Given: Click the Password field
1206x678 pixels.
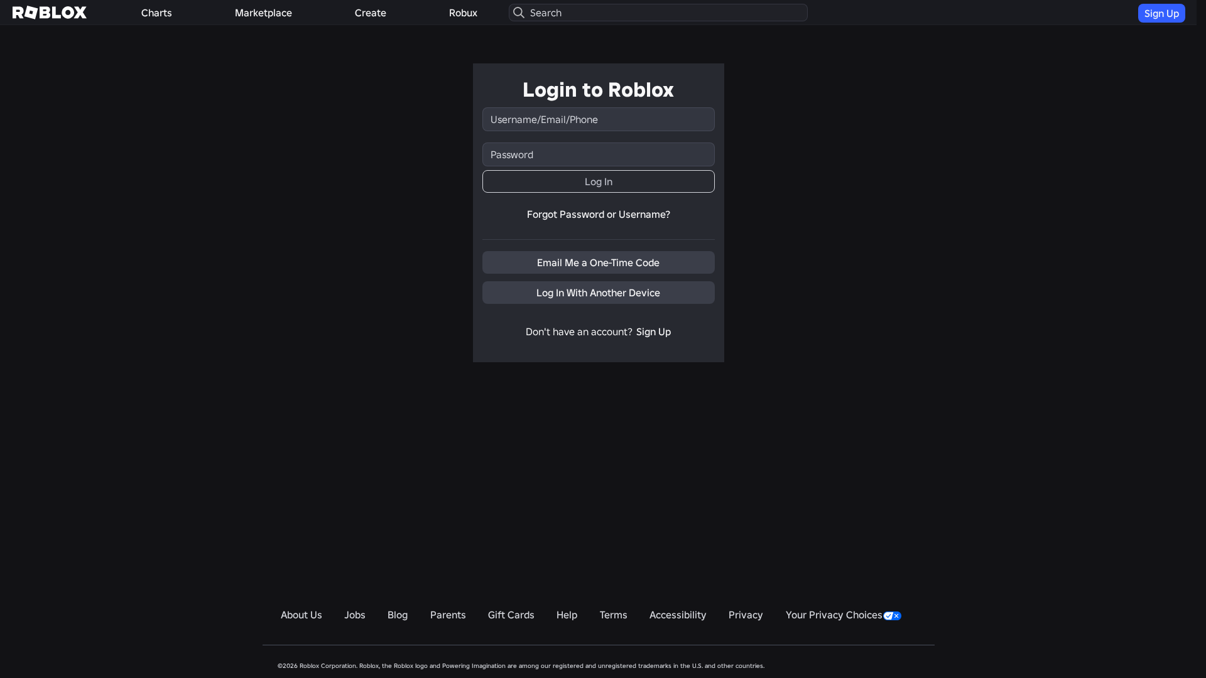Looking at the screenshot, I should (599, 154).
